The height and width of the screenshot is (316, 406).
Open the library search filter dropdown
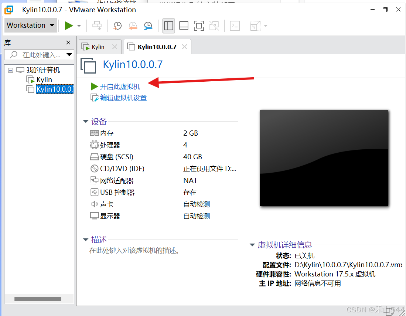coord(69,55)
